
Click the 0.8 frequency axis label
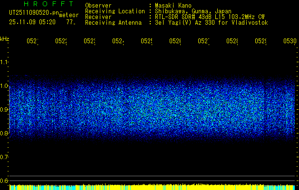point(4,133)
